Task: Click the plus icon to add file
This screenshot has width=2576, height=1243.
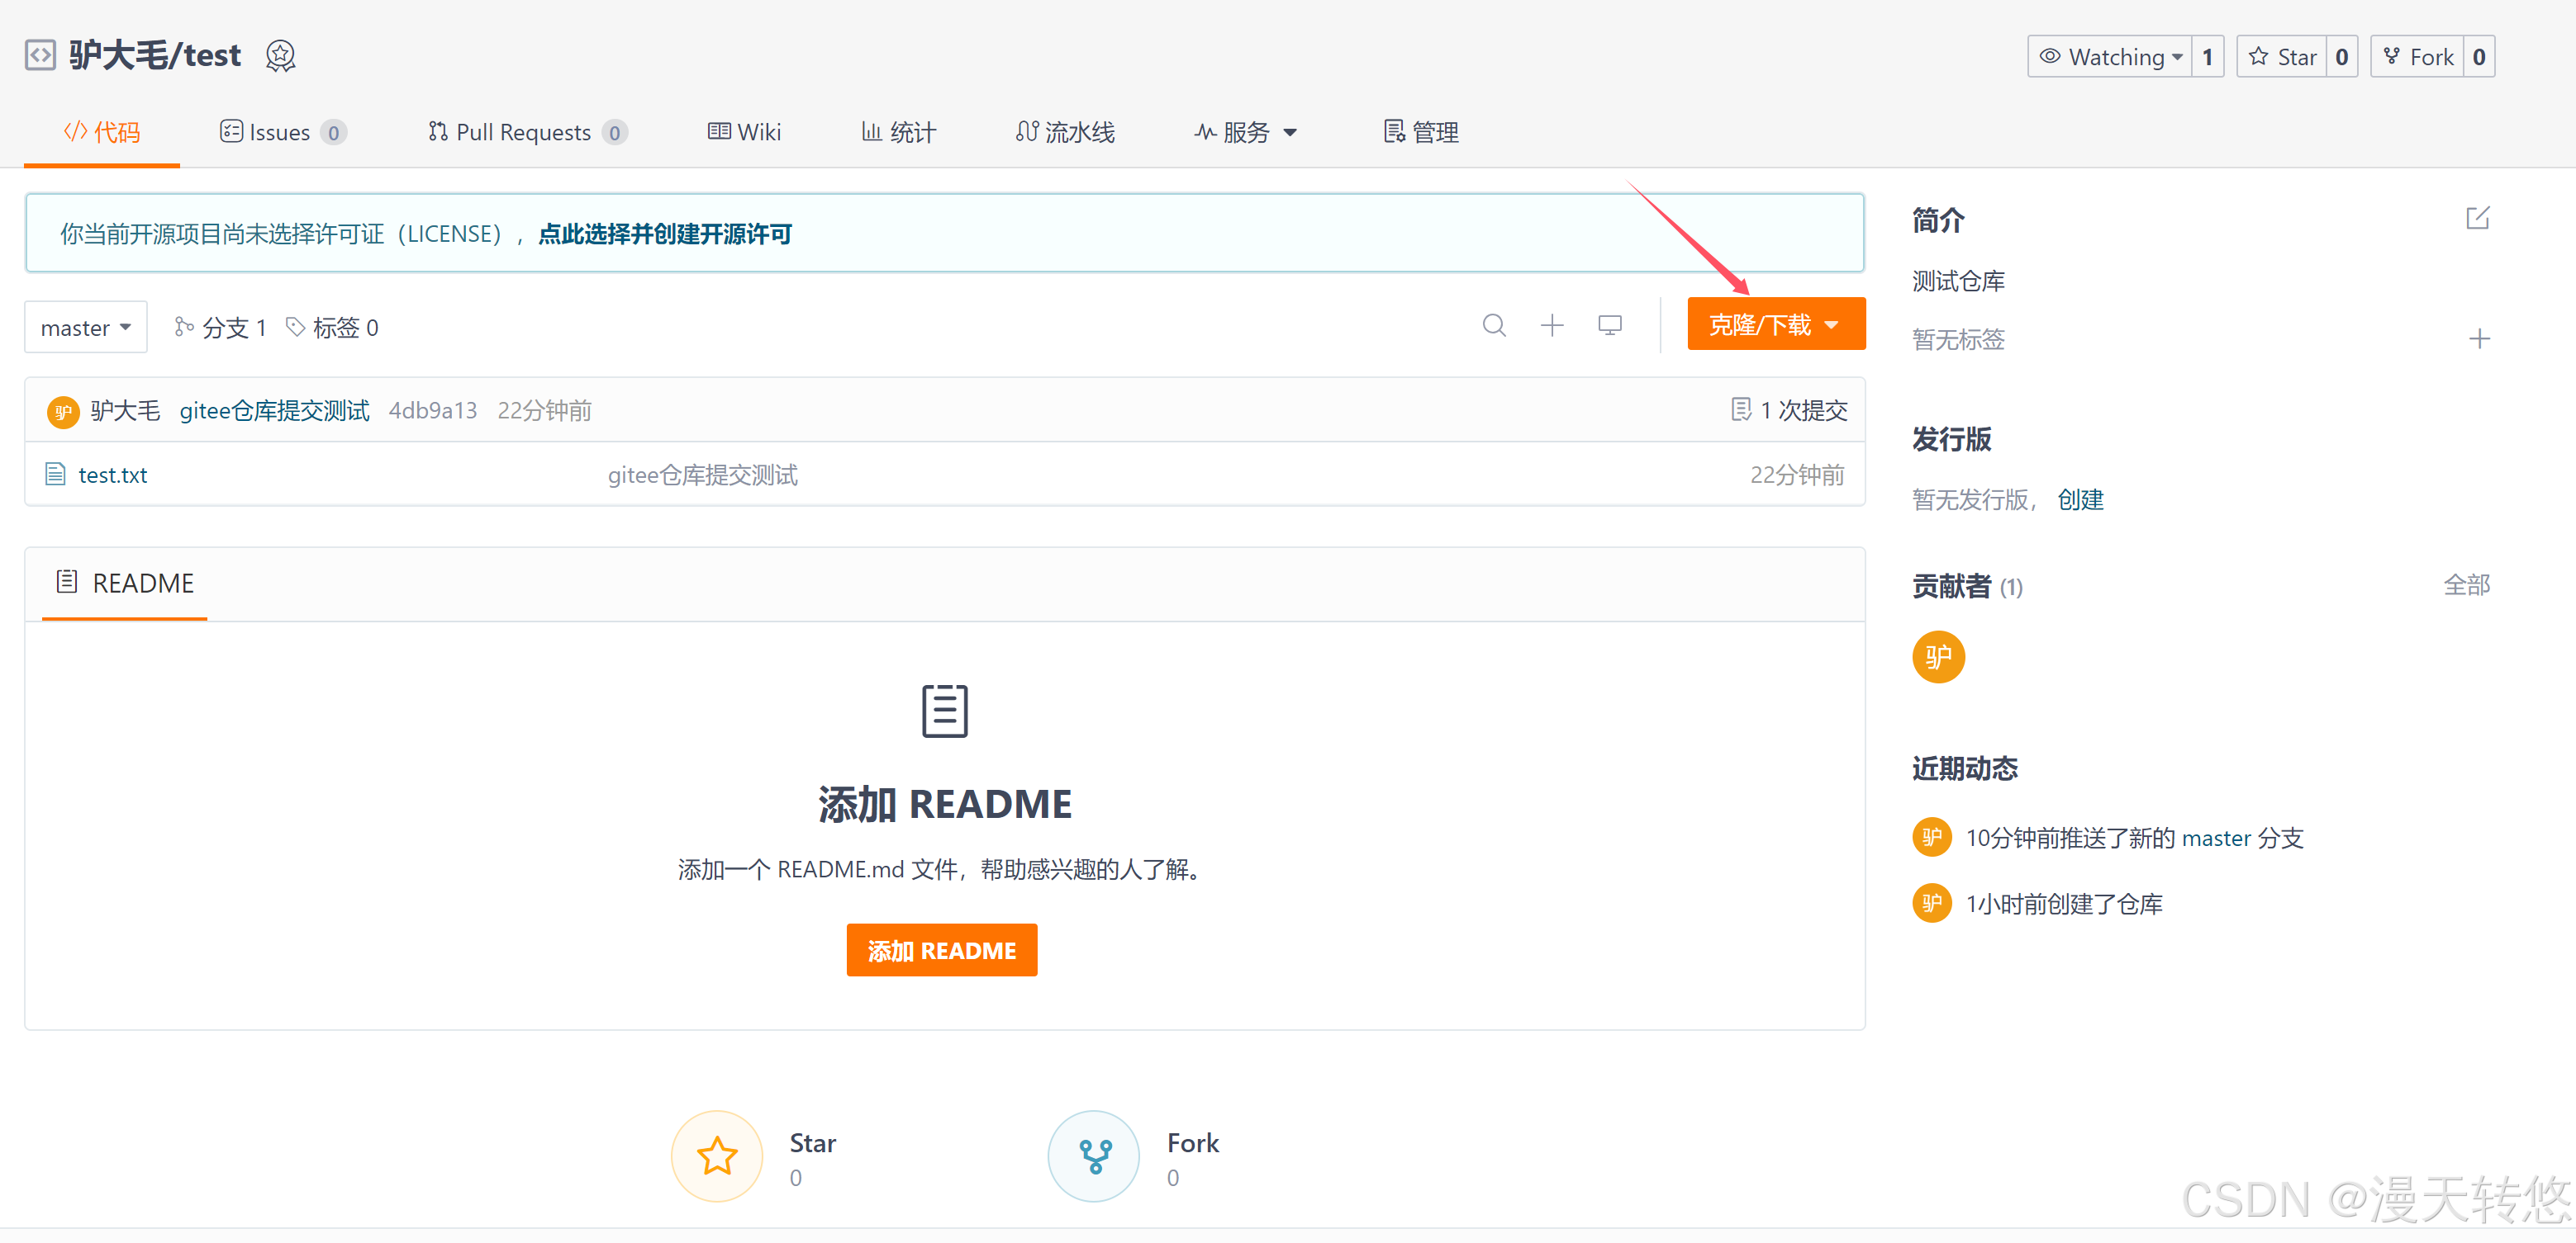Action: [x=1551, y=326]
